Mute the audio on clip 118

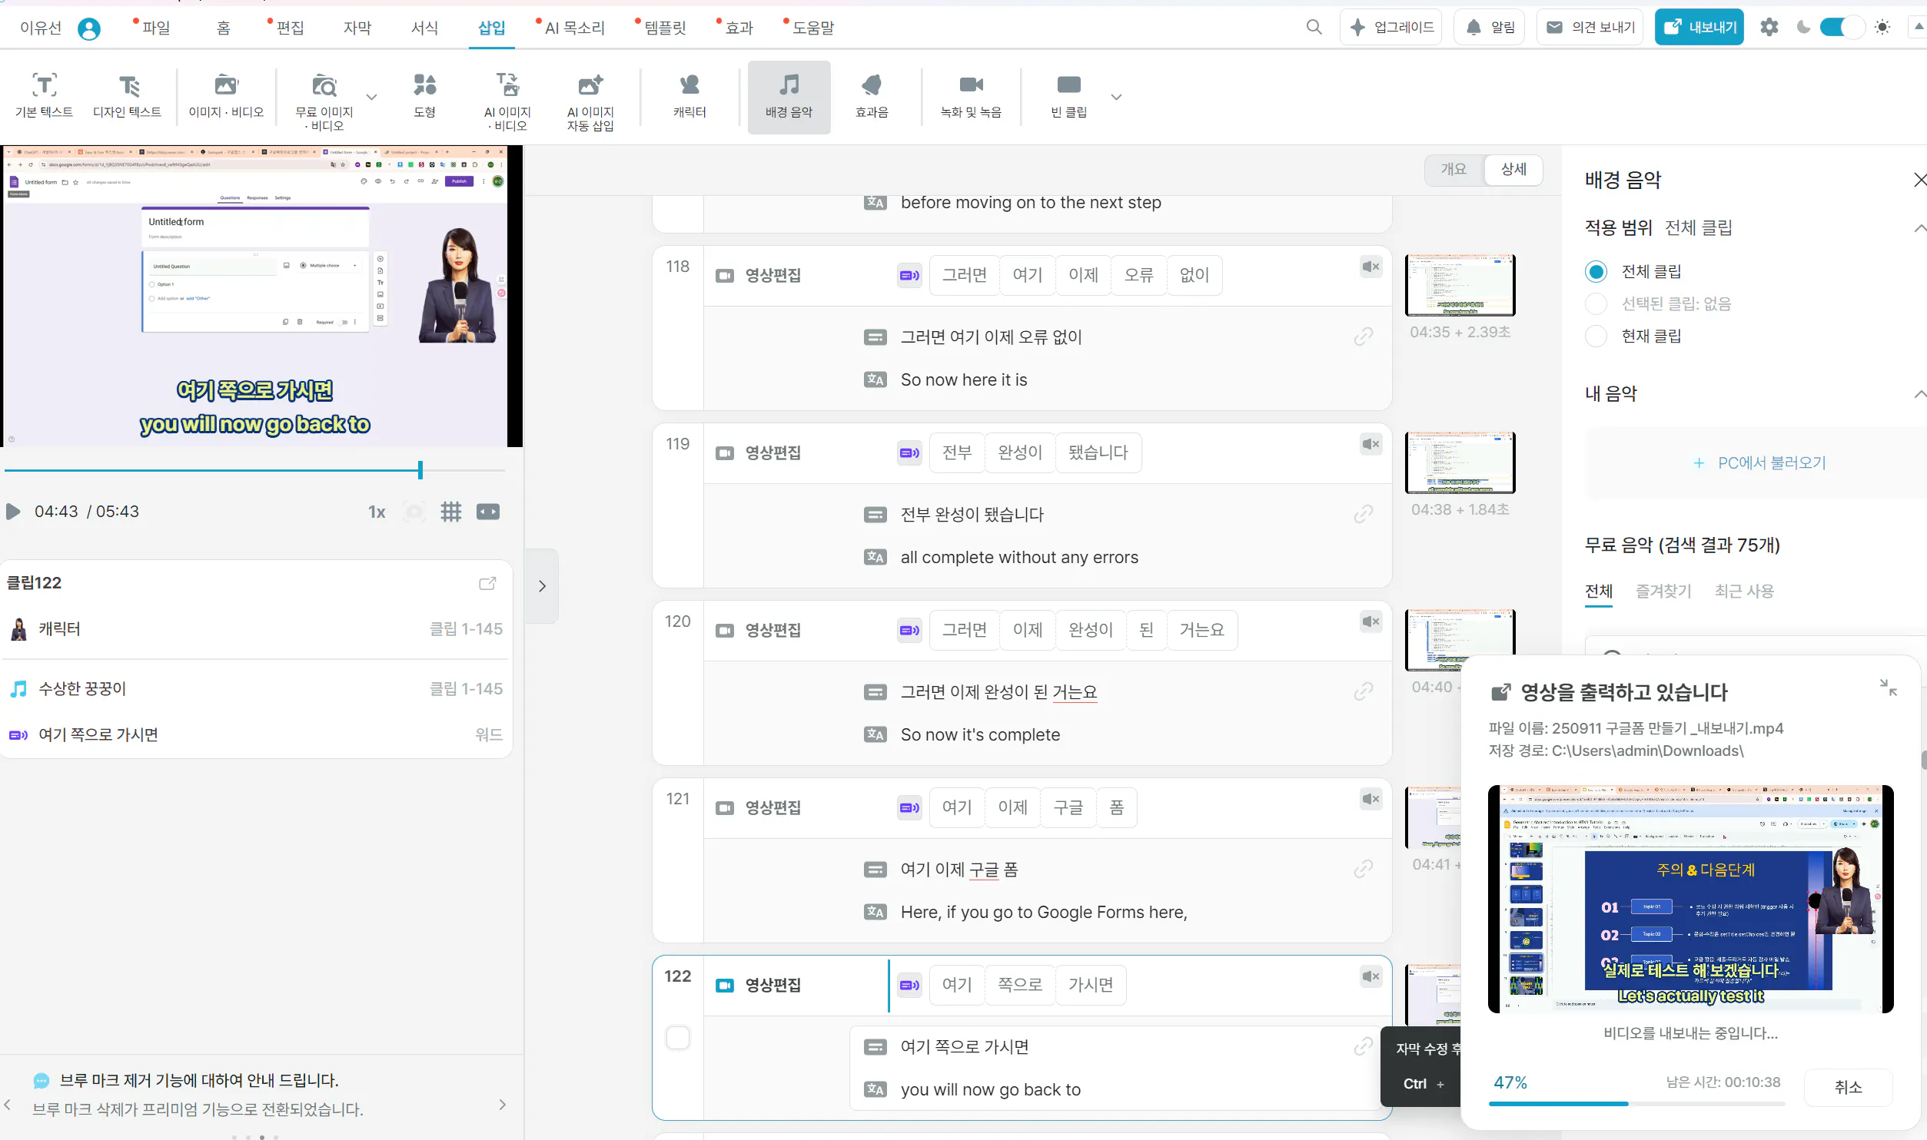coord(1370,267)
